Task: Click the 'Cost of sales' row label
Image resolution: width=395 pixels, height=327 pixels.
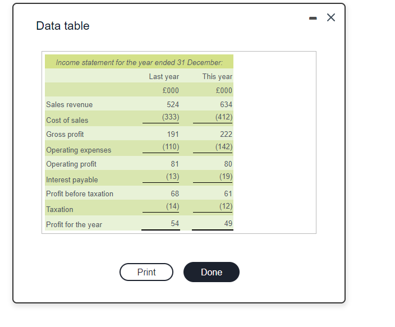Action: [67, 120]
